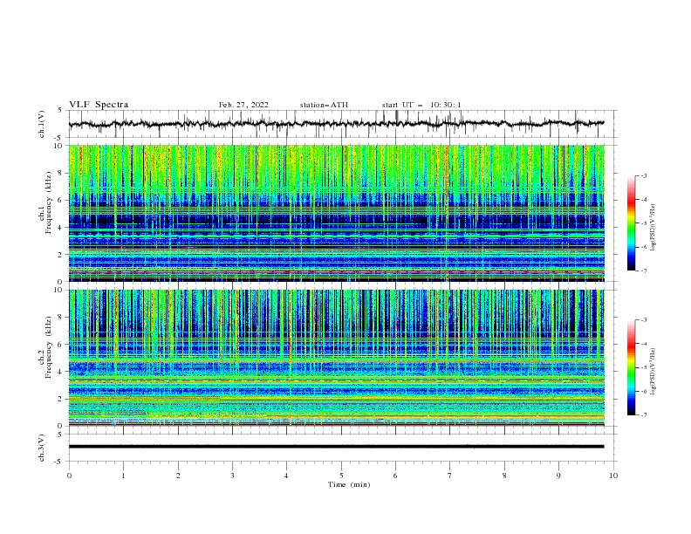Click the "-7" label on ch.1 colorbar
Image resolution: width=691 pixels, height=534 pixels.
click(x=643, y=270)
